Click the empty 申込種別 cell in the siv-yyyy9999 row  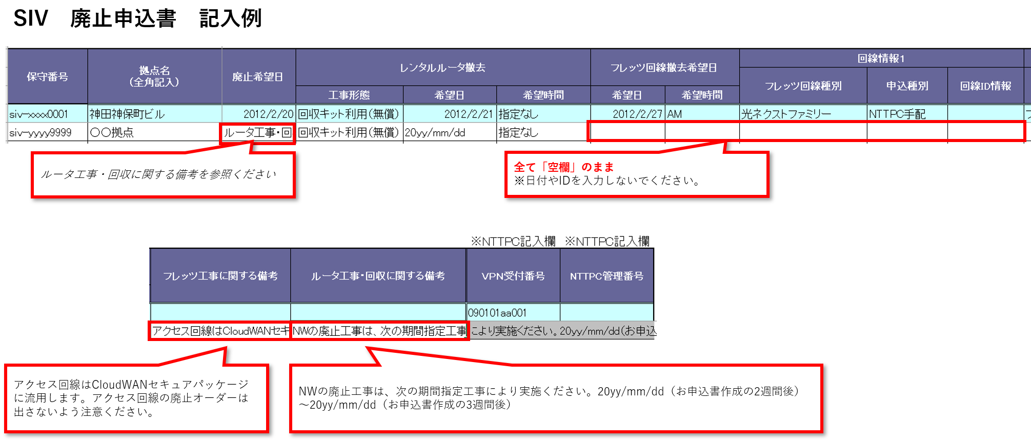(x=907, y=132)
